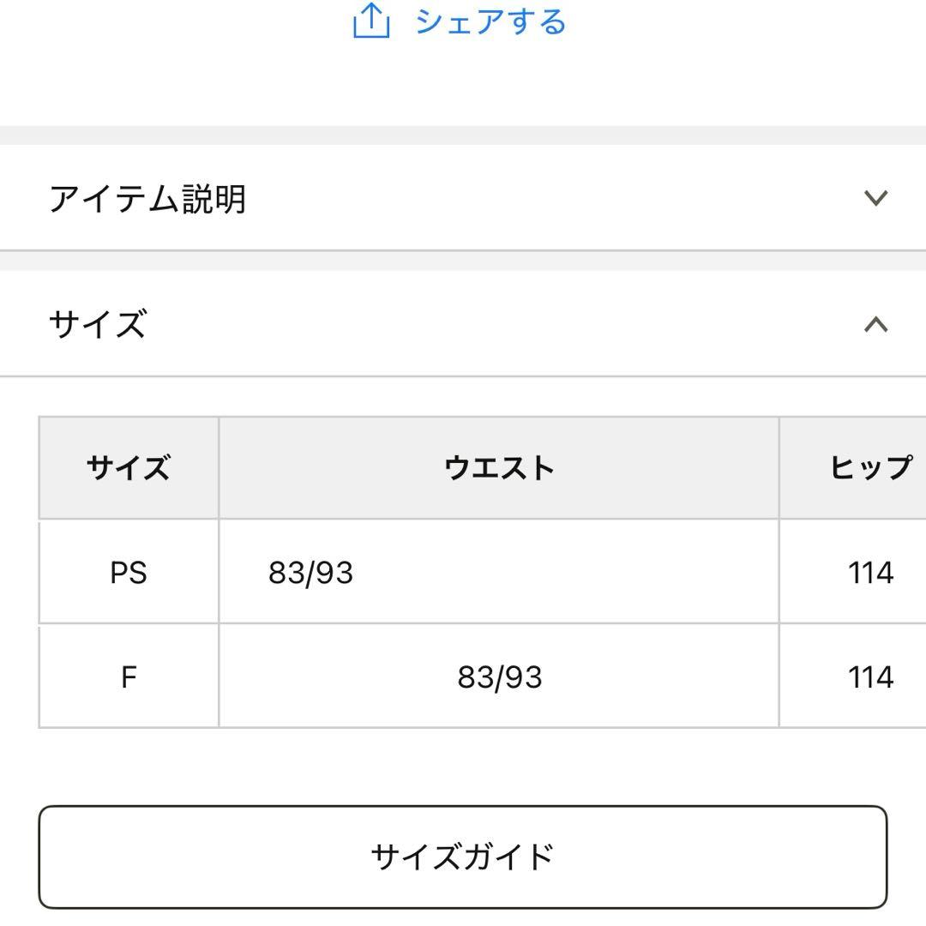Click the share upload icon
The width and height of the screenshot is (926, 926).
point(372,20)
